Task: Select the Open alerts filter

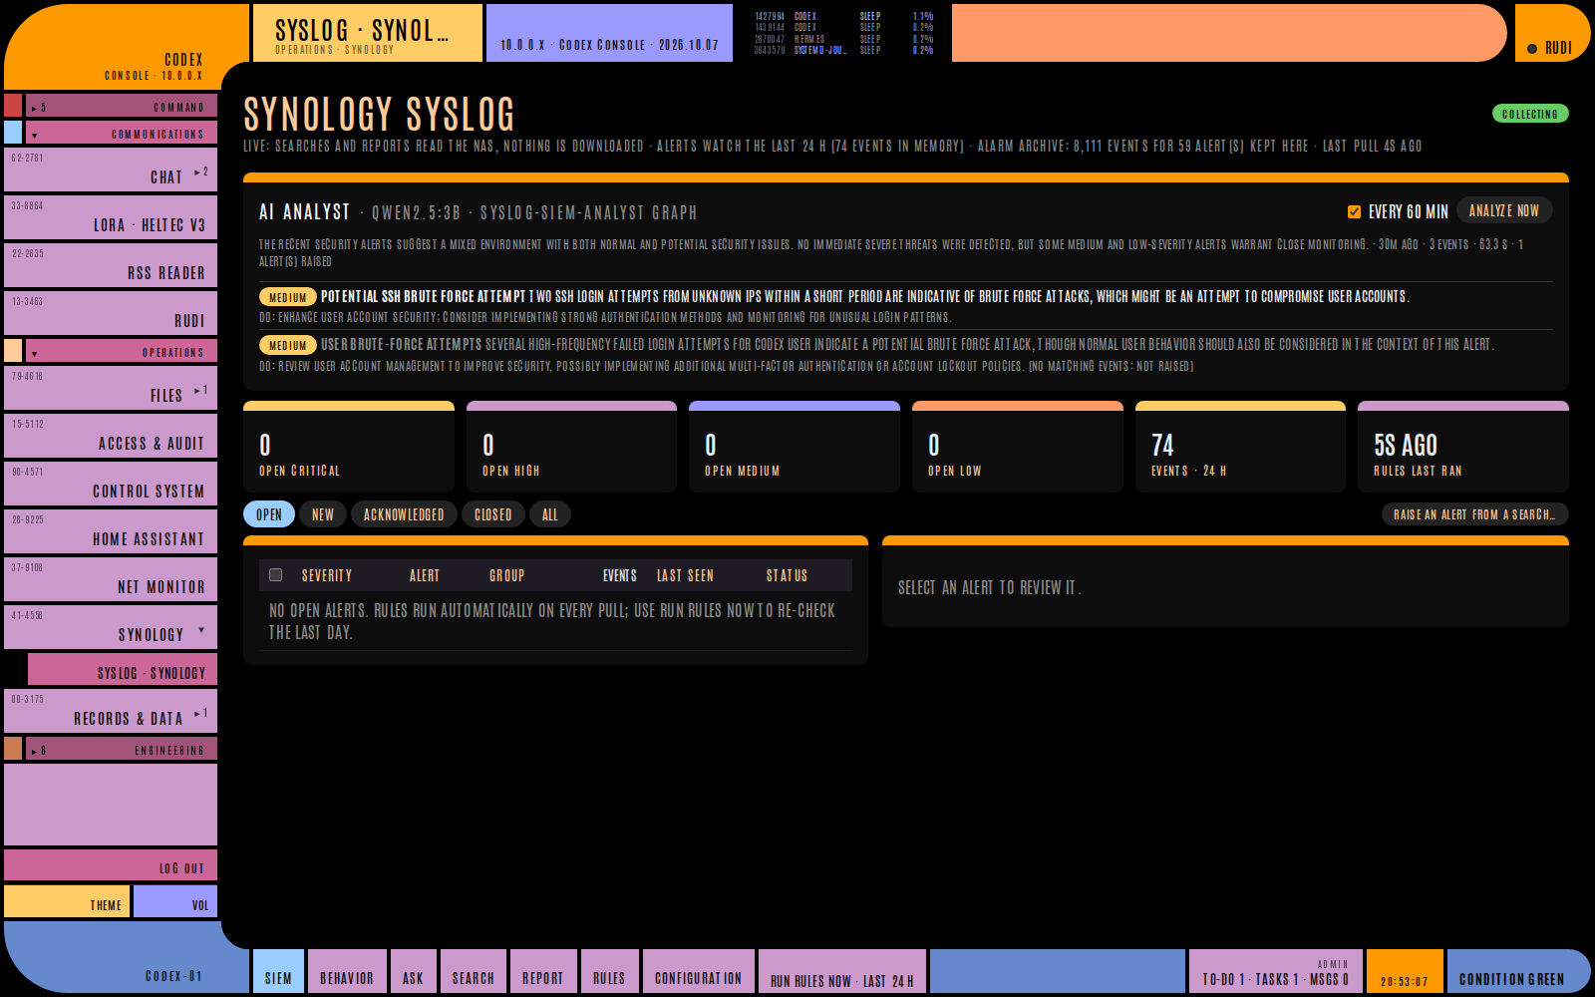Action: coord(269,514)
